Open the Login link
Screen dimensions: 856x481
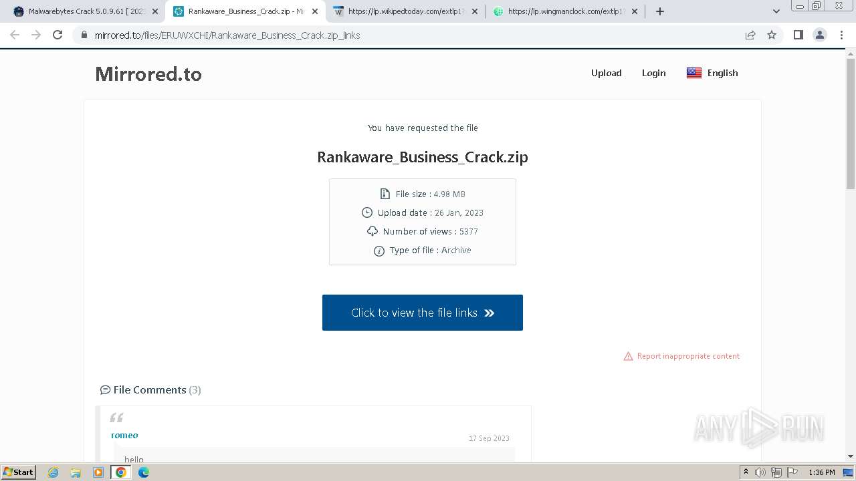[x=654, y=73]
